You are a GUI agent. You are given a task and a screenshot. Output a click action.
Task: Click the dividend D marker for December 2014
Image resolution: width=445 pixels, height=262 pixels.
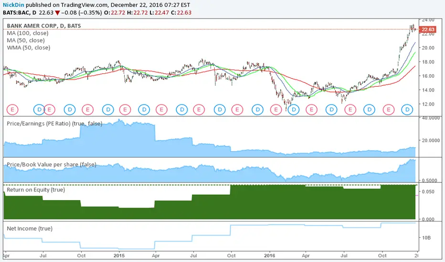108,110
